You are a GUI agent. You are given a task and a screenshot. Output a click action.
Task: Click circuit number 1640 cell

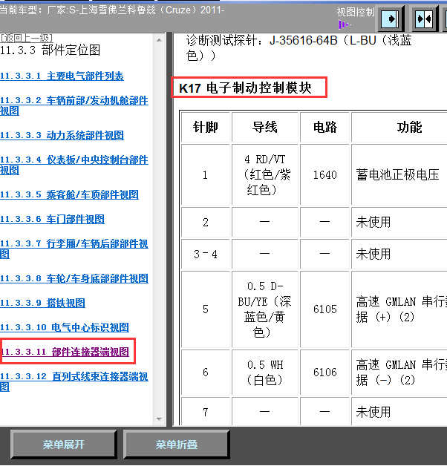coord(324,175)
